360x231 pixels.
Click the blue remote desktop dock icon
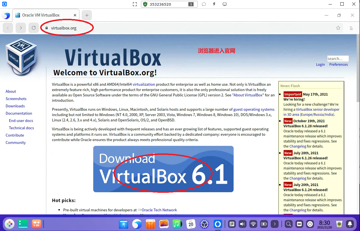218,224
